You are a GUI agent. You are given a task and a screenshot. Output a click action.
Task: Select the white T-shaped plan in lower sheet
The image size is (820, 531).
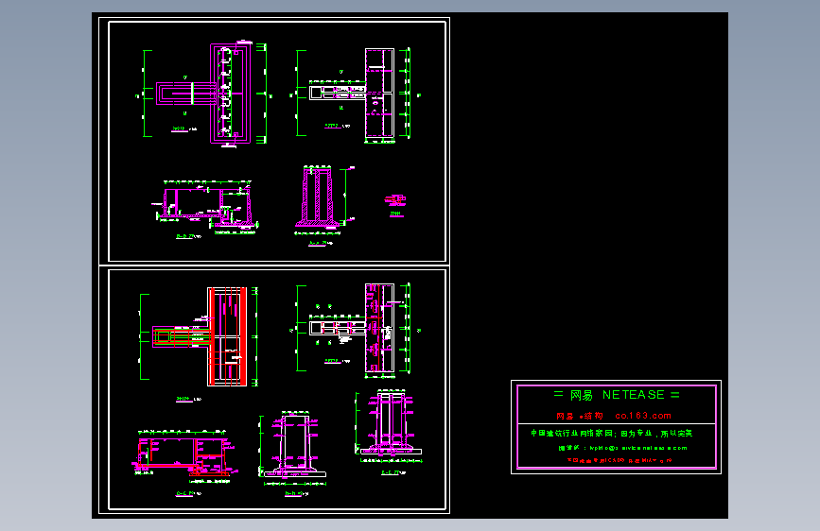pyautogui.click(x=352, y=328)
